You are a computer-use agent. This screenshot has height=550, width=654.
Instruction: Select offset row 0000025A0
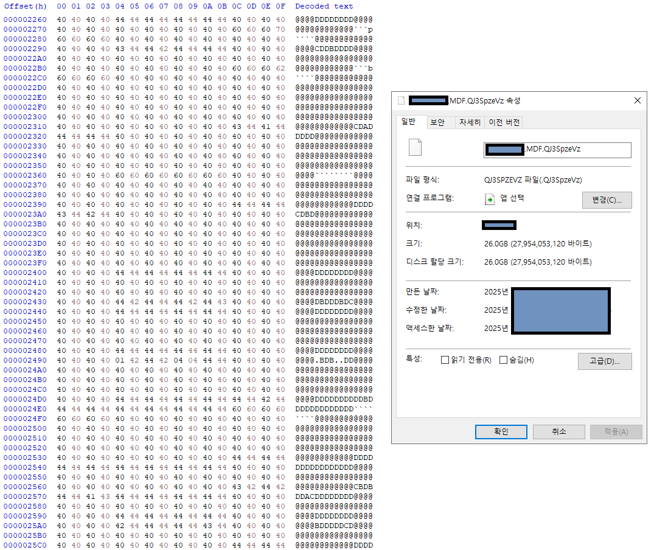[25, 526]
